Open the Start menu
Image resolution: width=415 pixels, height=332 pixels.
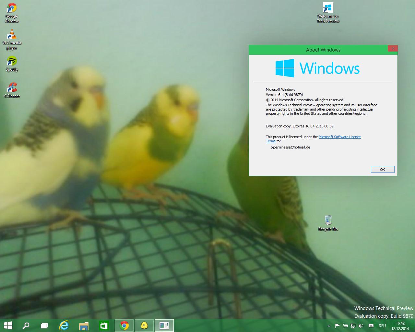[x=8, y=325]
